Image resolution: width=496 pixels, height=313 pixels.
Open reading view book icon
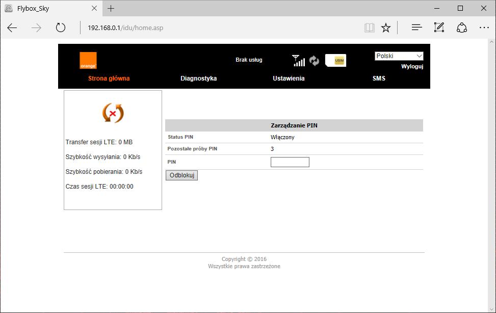369,28
